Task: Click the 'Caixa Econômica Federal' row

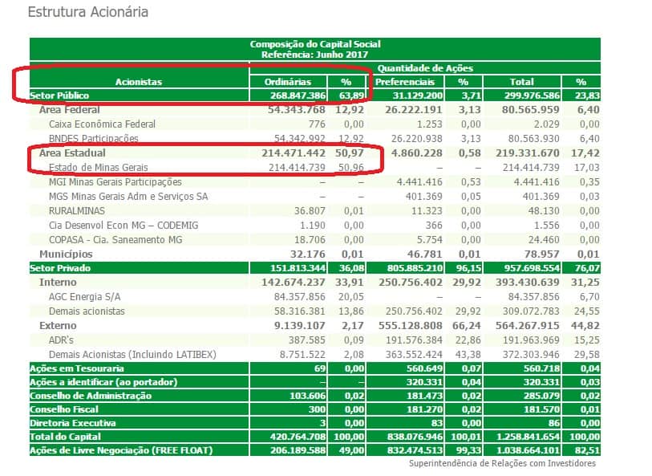Action: [102, 124]
